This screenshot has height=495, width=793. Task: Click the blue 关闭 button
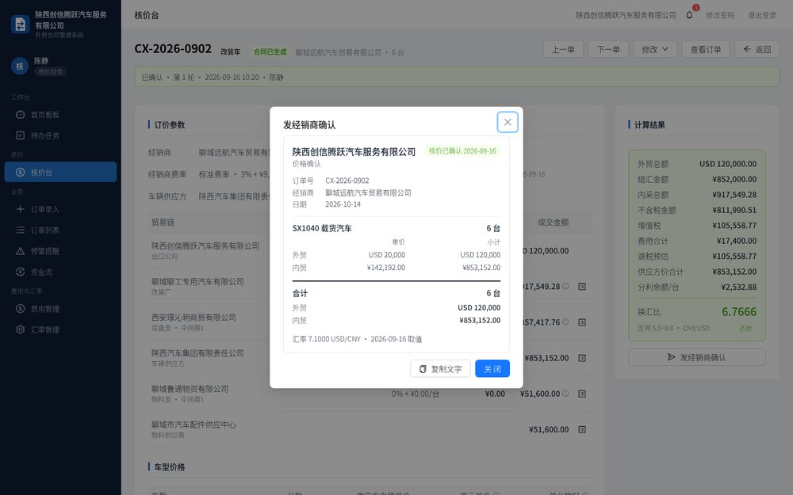[x=492, y=369]
